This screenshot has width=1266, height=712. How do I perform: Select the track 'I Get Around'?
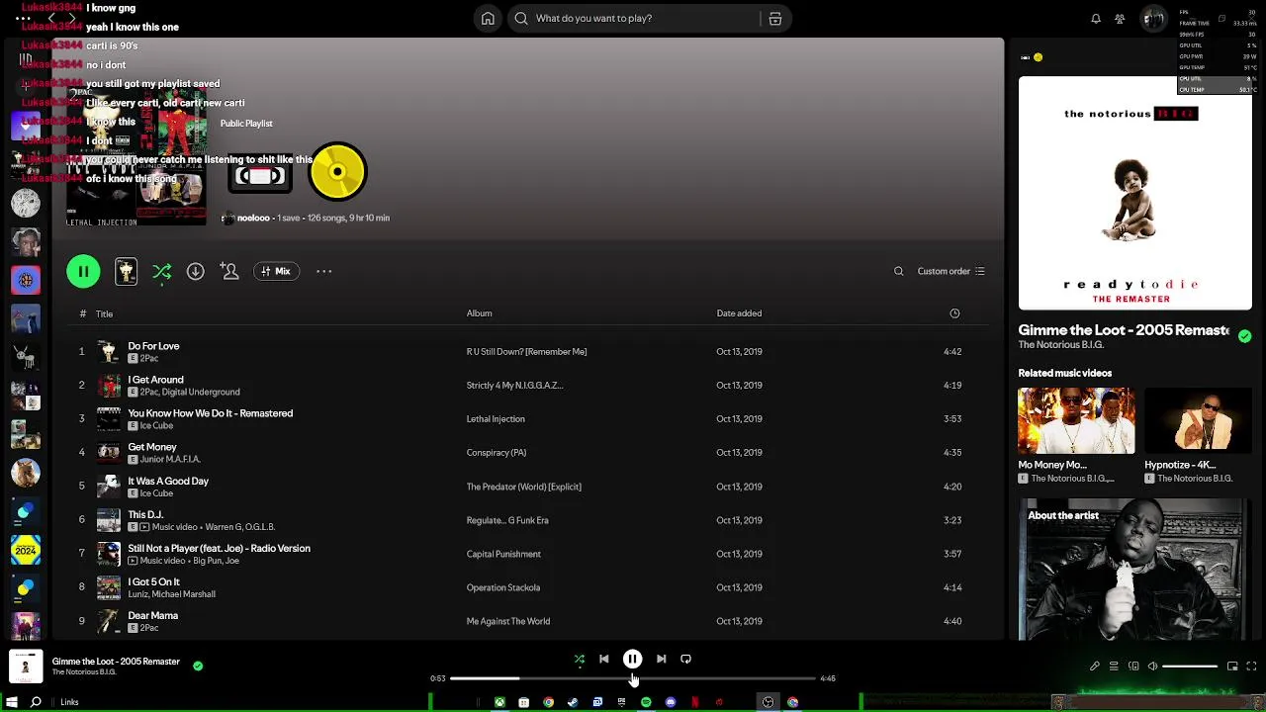[x=155, y=380]
